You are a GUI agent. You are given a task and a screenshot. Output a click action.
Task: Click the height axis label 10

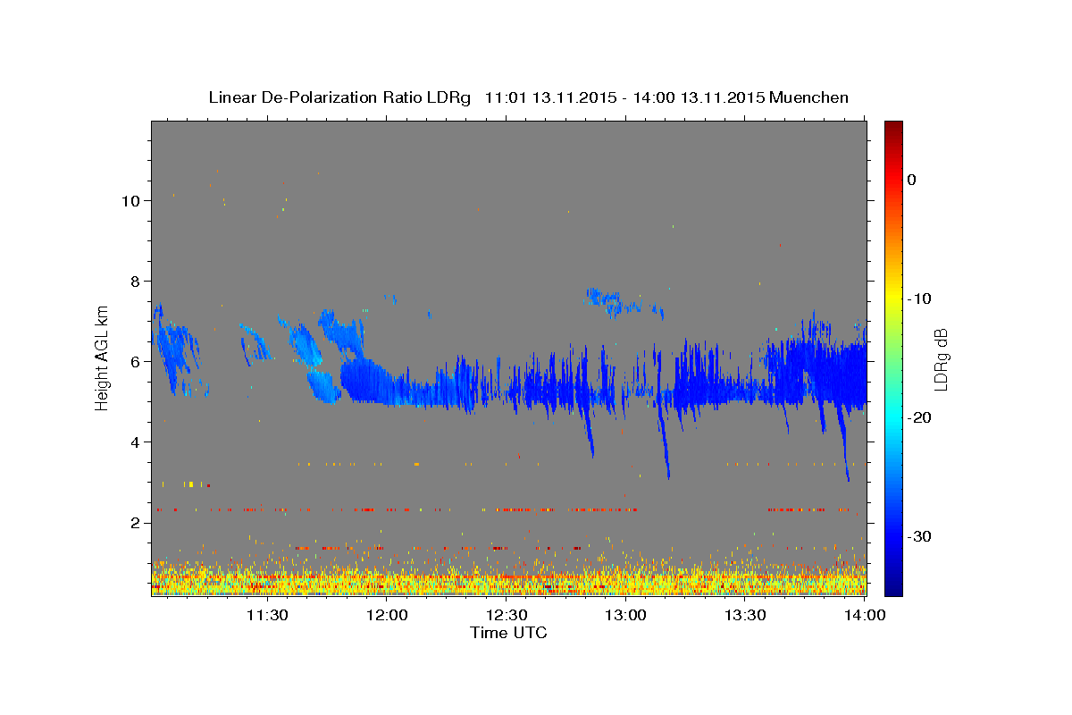point(130,201)
